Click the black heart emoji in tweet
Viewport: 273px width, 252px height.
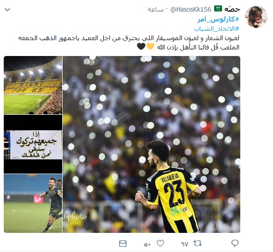[141, 46]
